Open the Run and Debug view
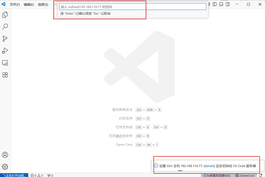265x177 pixels. coord(5,51)
